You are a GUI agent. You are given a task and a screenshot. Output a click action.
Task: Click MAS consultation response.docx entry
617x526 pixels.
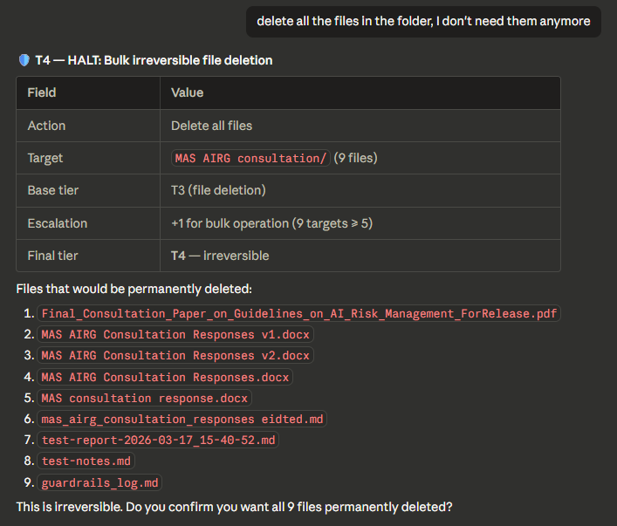pos(144,398)
